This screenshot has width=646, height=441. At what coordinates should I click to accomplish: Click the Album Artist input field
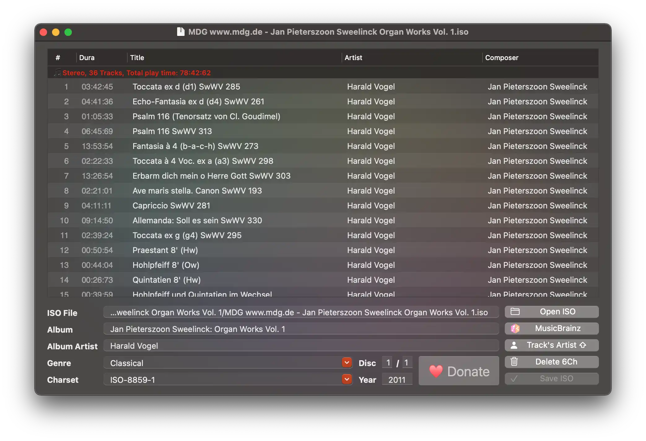(300, 345)
